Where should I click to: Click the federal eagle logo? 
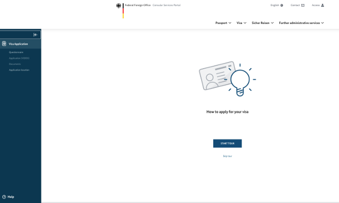coord(119,6)
